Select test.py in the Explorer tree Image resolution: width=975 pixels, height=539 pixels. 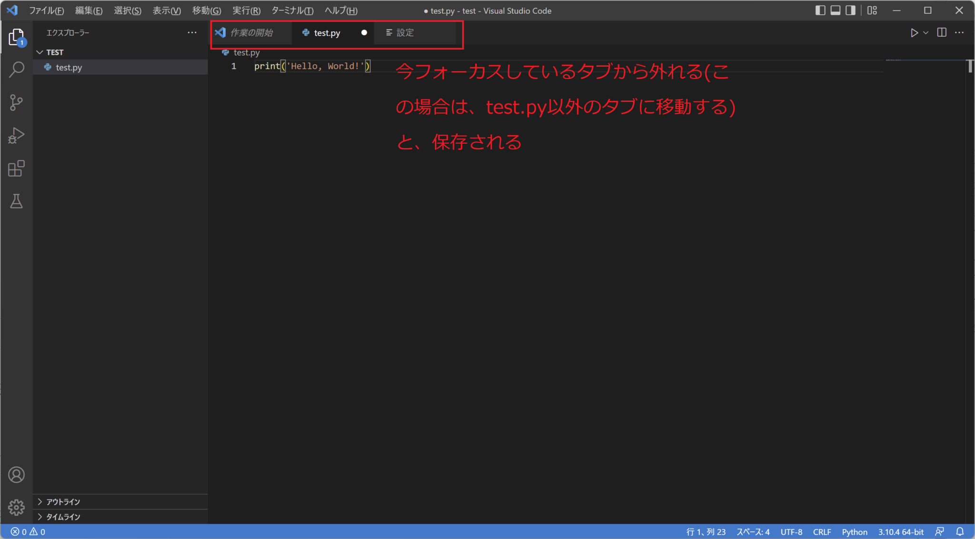point(69,67)
